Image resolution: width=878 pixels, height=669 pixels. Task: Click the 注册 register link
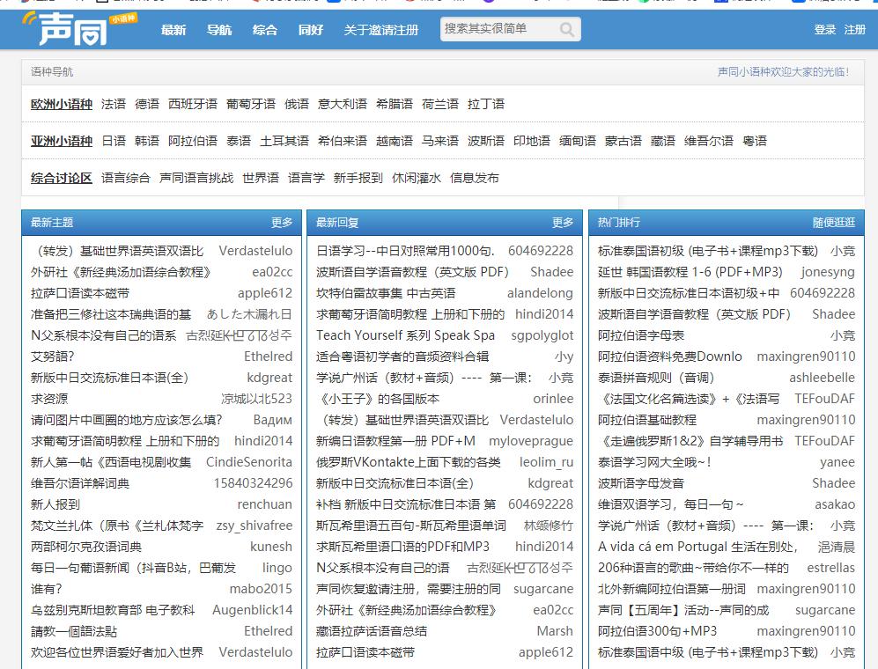(855, 29)
